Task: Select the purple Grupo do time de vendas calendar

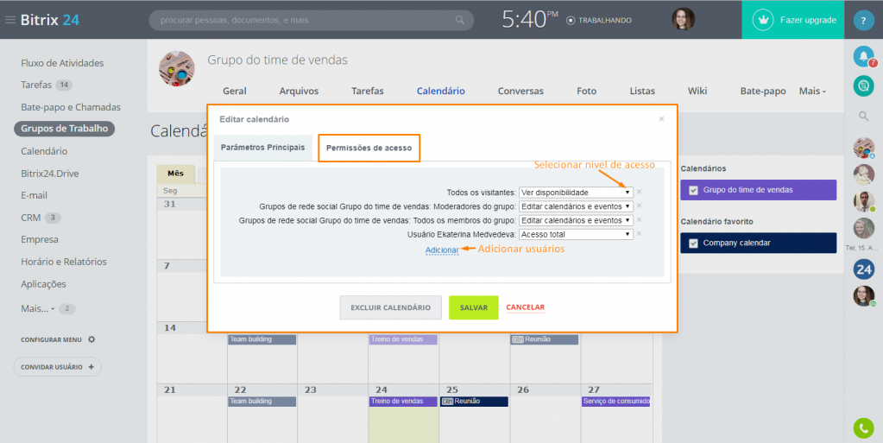Action: click(758, 190)
